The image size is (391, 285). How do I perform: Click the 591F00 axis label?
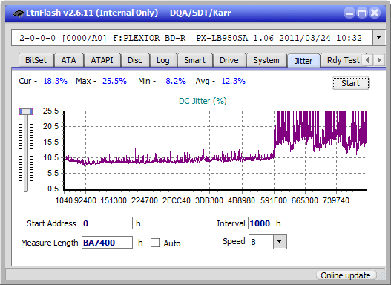(x=274, y=200)
